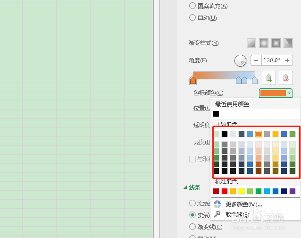Choose the 取色器(E) eyedropper option
Viewport: 301px width, 238px height.
pyautogui.click(x=237, y=214)
